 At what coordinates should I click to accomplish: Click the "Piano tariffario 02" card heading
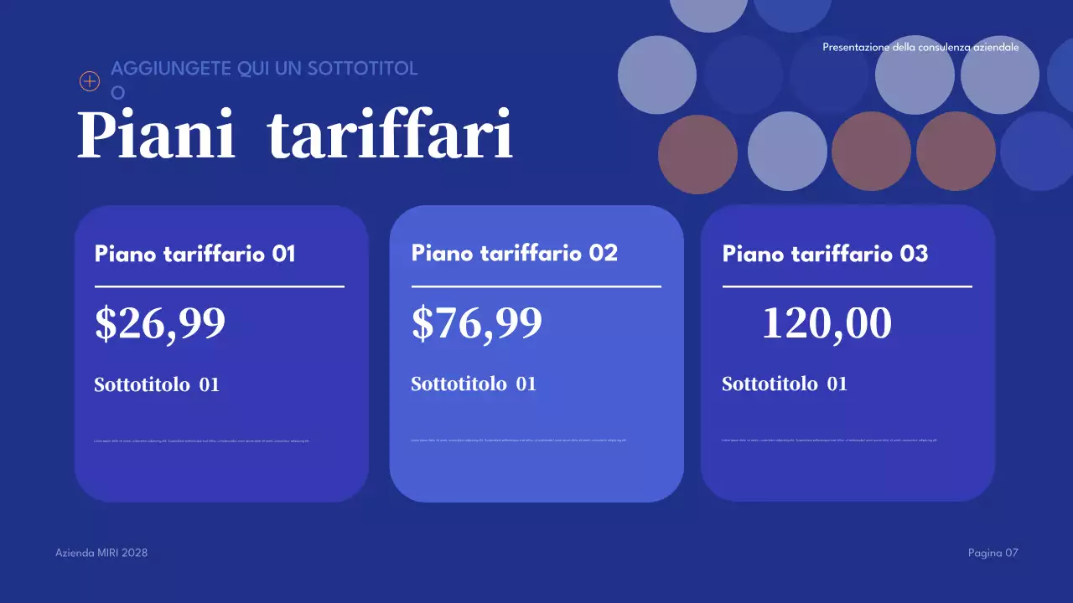pyautogui.click(x=514, y=253)
